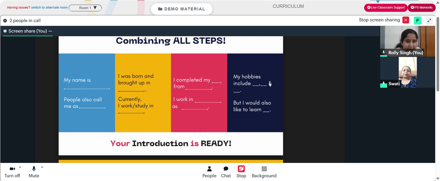
Task: Click the red stop screen sharing X
Action: [406, 20]
